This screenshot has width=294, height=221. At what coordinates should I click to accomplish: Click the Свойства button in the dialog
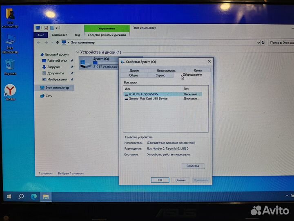pyautogui.click(x=193, y=166)
